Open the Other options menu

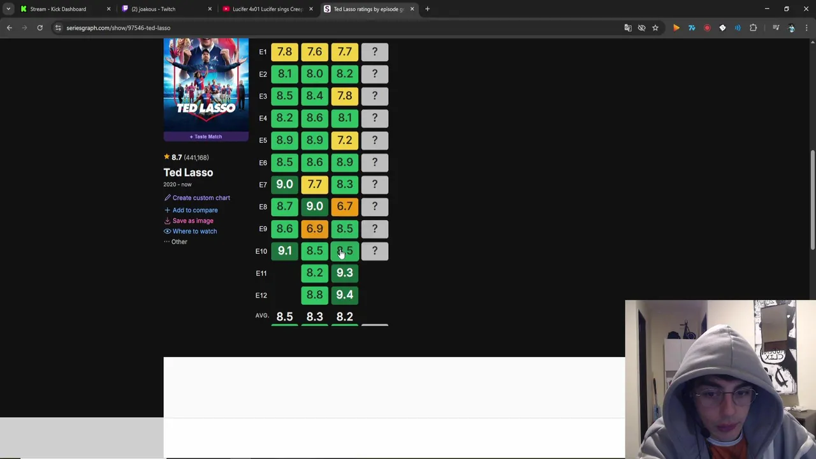tap(175, 242)
